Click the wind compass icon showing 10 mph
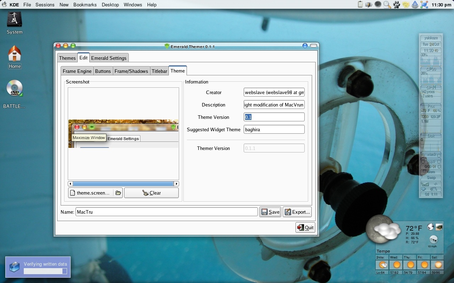This screenshot has width=454, height=283. pyautogui.click(x=433, y=239)
